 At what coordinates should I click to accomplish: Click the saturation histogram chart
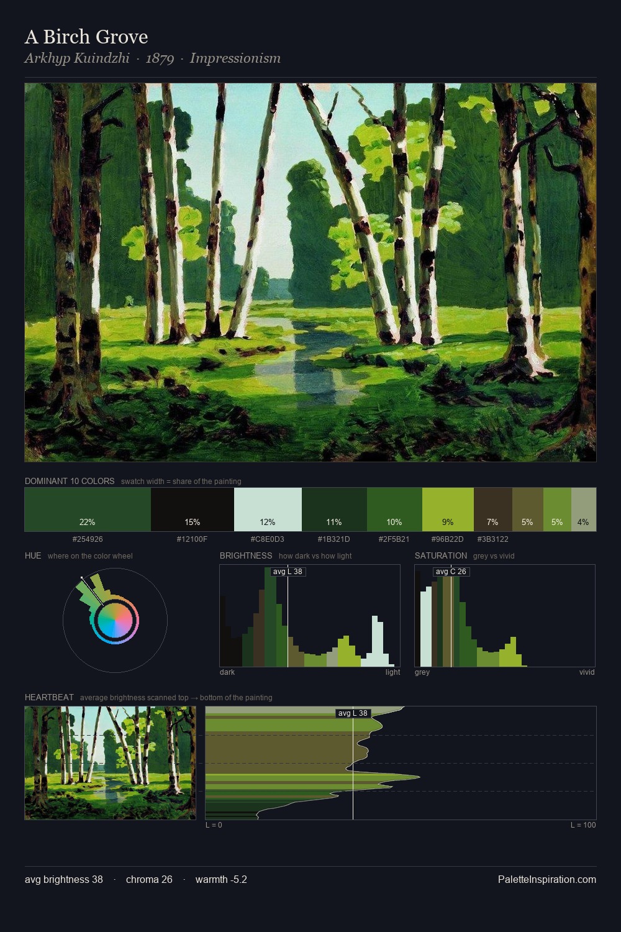click(505, 616)
